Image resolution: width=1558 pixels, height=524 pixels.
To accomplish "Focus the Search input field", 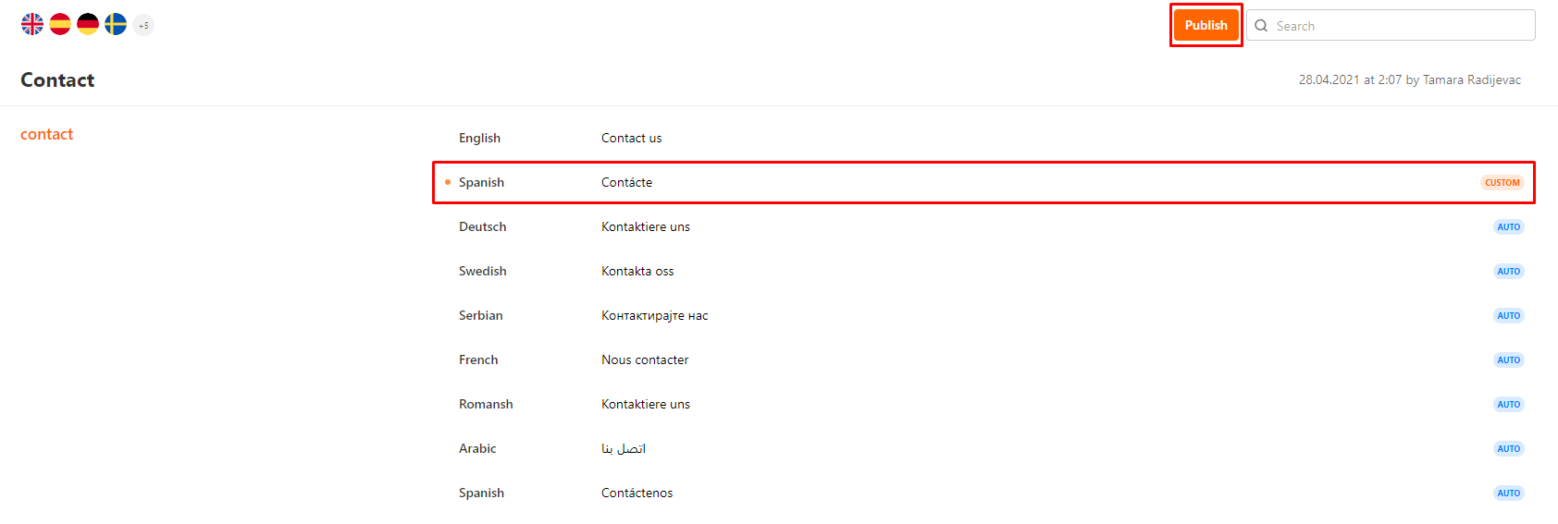I will click(1391, 25).
